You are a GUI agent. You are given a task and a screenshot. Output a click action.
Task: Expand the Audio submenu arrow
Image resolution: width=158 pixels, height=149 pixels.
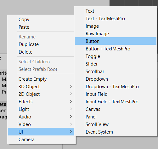point(71,117)
